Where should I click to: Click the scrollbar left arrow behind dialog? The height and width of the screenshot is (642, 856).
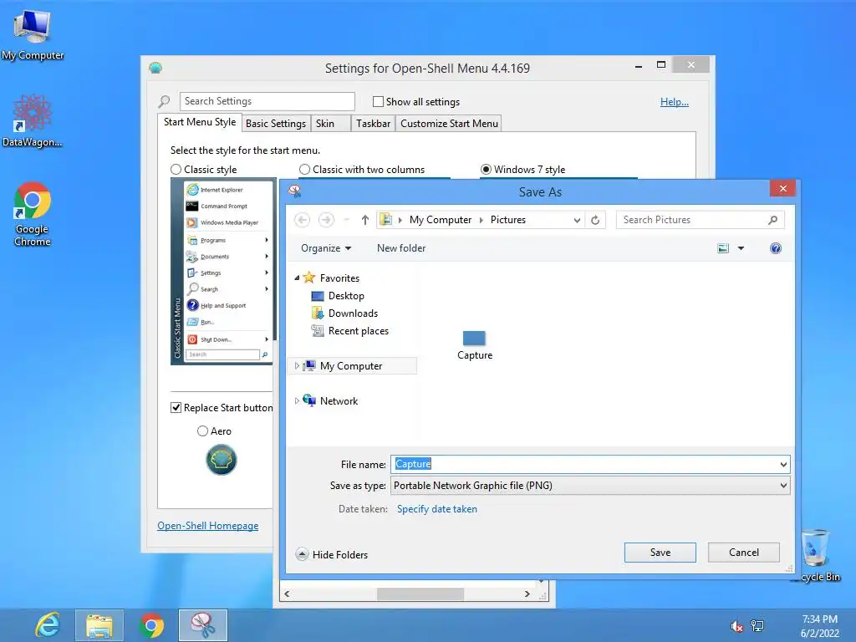point(288,594)
